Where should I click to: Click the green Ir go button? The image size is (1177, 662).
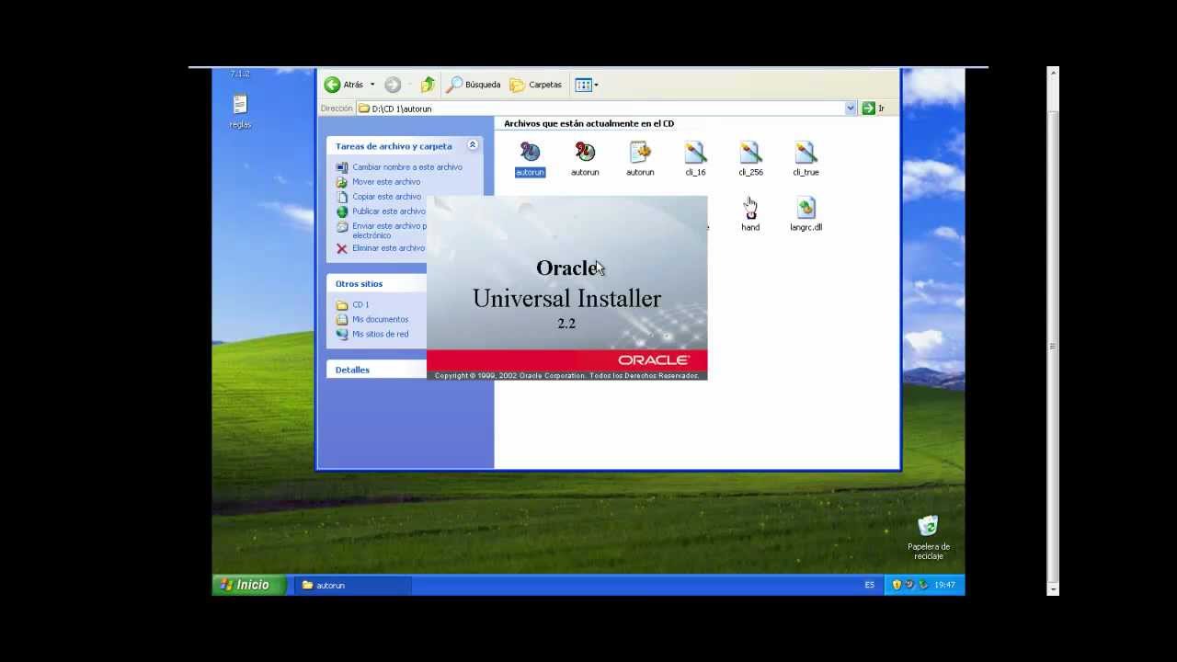click(x=873, y=108)
